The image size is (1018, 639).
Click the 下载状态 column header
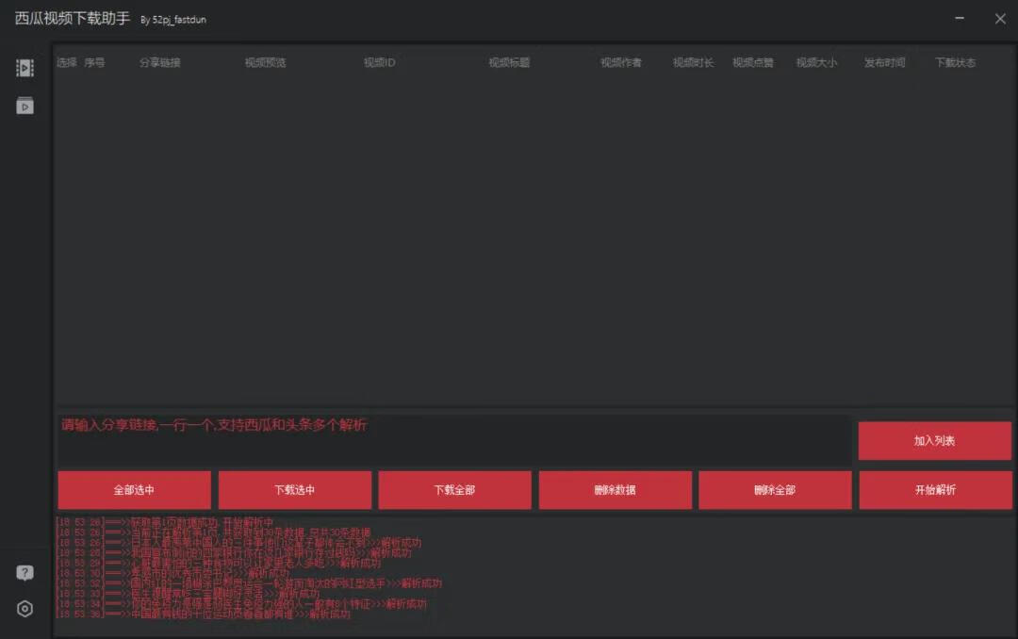pos(955,63)
